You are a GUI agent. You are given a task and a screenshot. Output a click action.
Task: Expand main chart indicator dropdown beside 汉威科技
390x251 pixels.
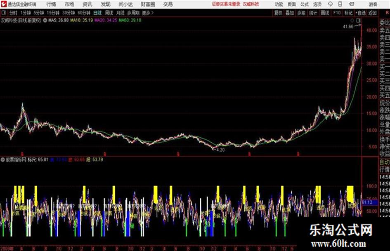[45, 20]
